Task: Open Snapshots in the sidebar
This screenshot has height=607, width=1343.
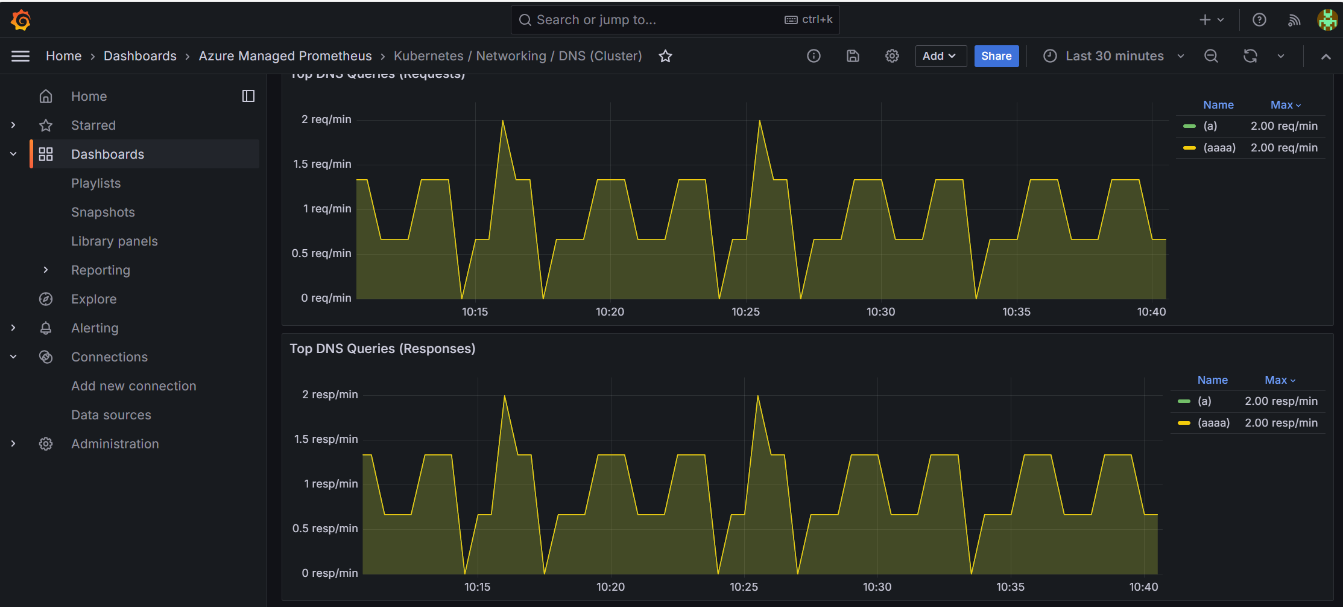Action: pos(103,212)
